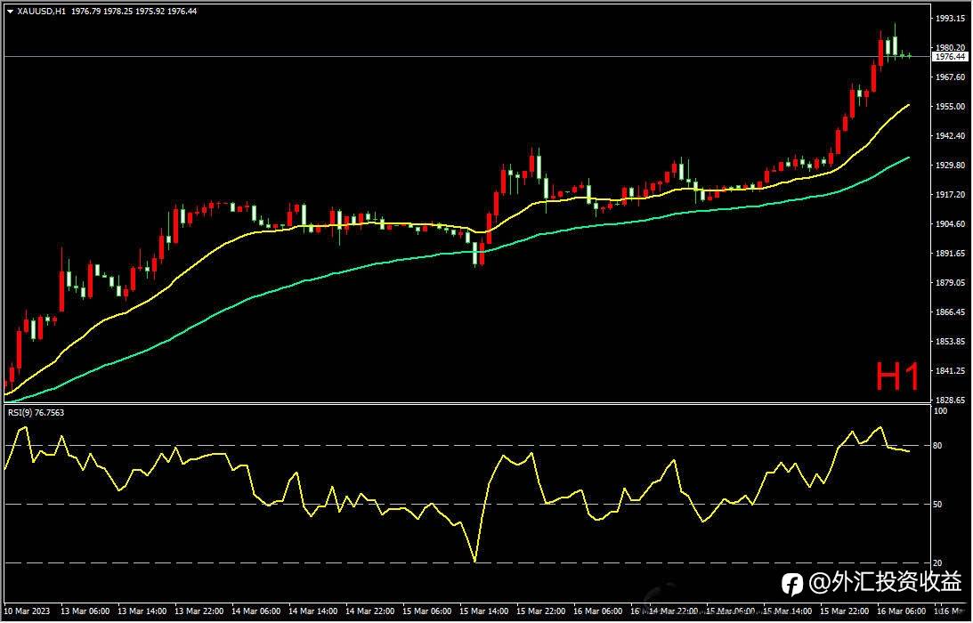Click the 1942.40 price axis label
This screenshot has width=973, height=623.
pyautogui.click(x=950, y=135)
